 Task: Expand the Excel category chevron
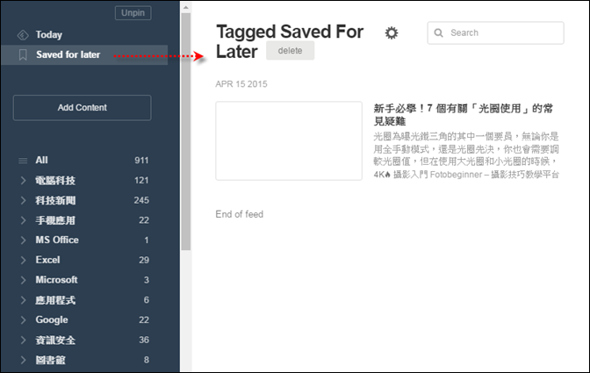[23, 260]
